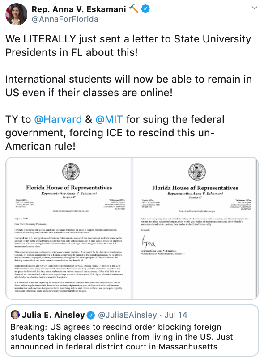
Task: Click Julia E. Ainsley's small avatar
Action: tap(15, 315)
